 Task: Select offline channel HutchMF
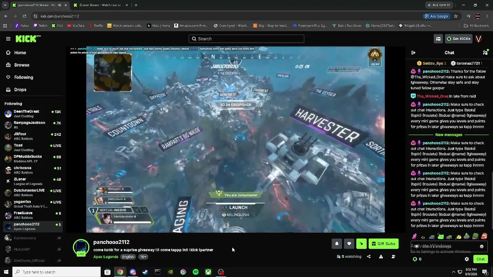[x=33, y=249]
